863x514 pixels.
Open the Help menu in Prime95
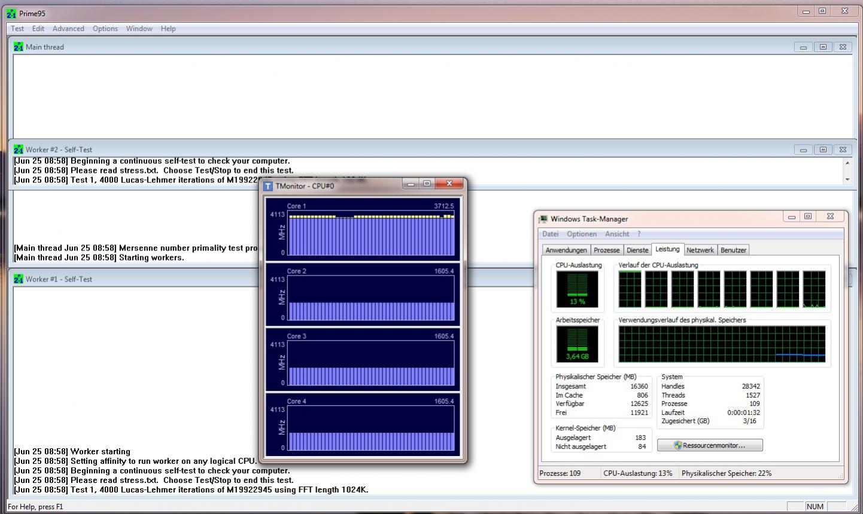pos(168,29)
